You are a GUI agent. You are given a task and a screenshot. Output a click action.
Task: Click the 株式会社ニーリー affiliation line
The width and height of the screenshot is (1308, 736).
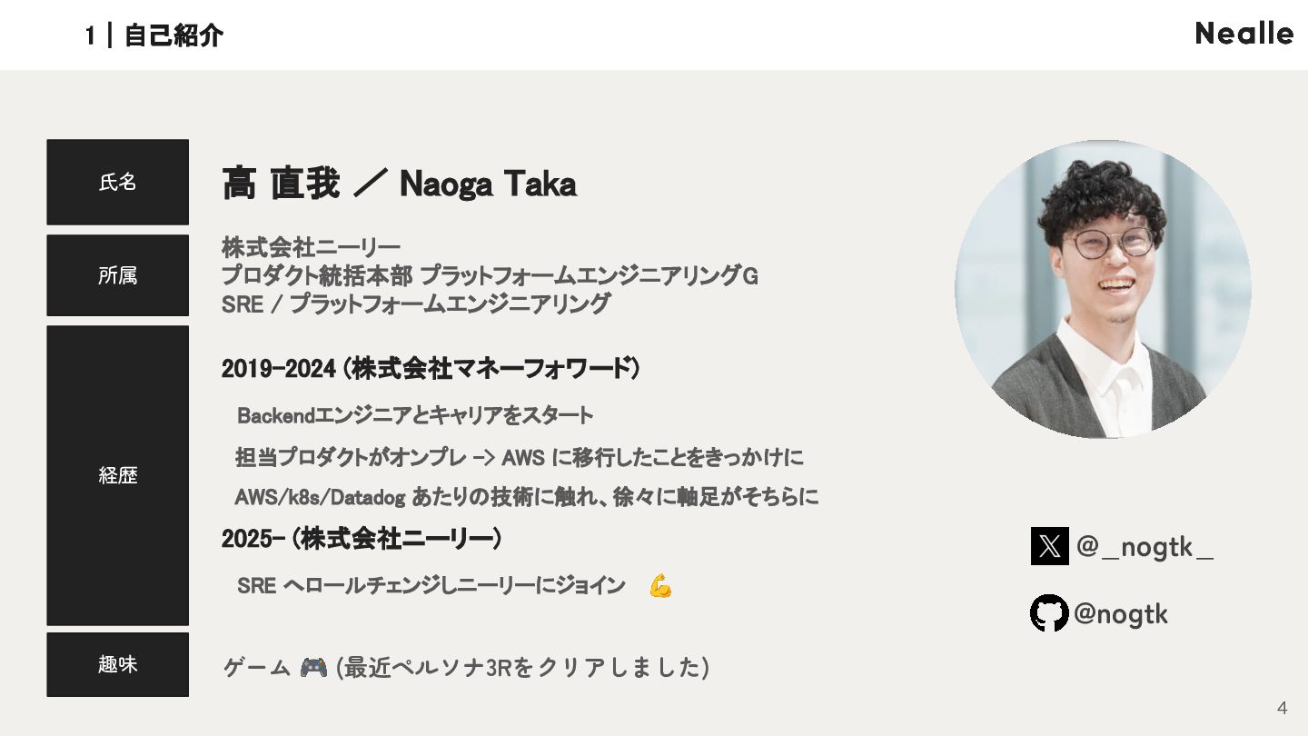pyautogui.click(x=311, y=246)
